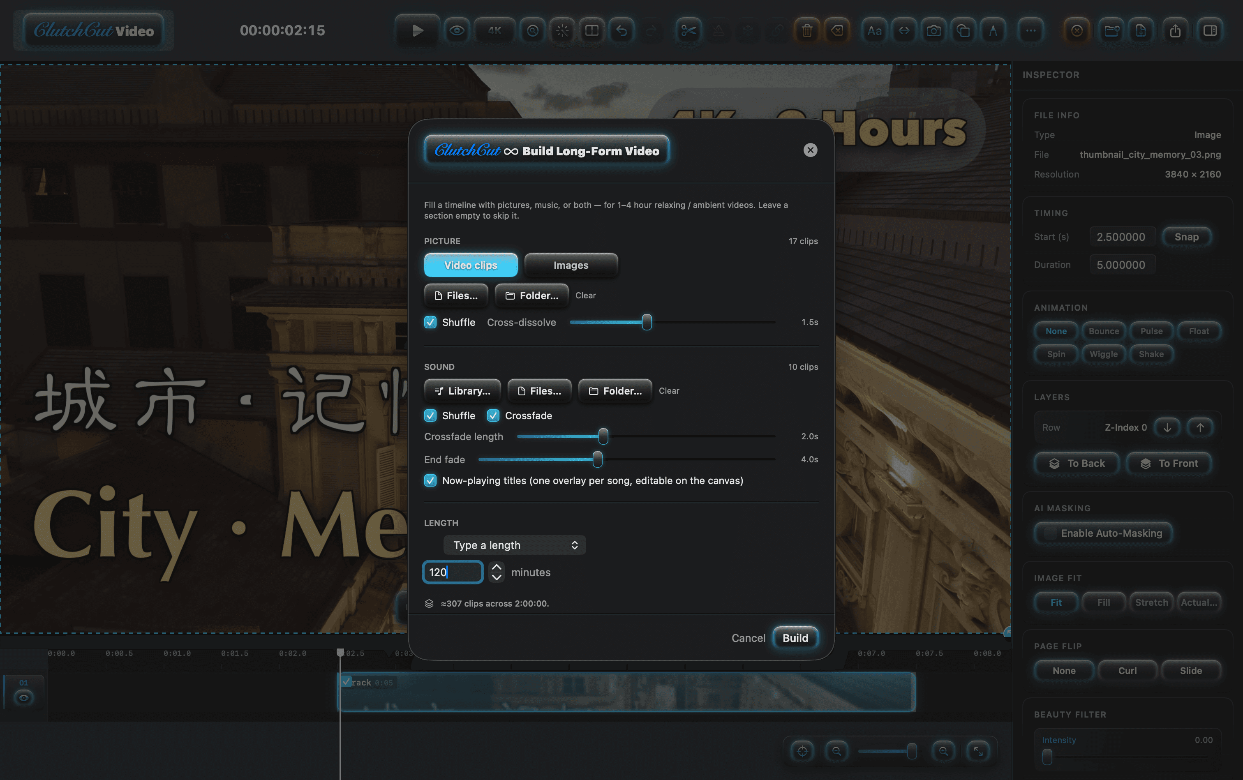Select the Bounce animation option
The image size is (1243, 780).
[1104, 331]
